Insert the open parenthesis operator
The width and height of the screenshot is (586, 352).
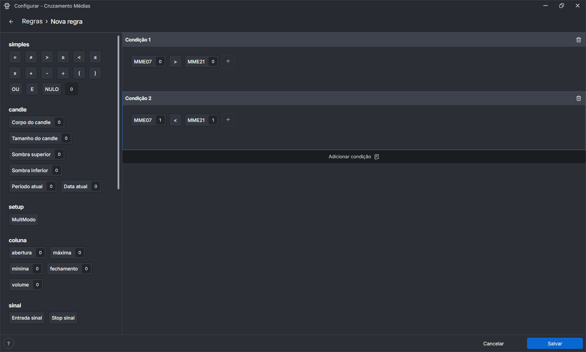coord(79,73)
